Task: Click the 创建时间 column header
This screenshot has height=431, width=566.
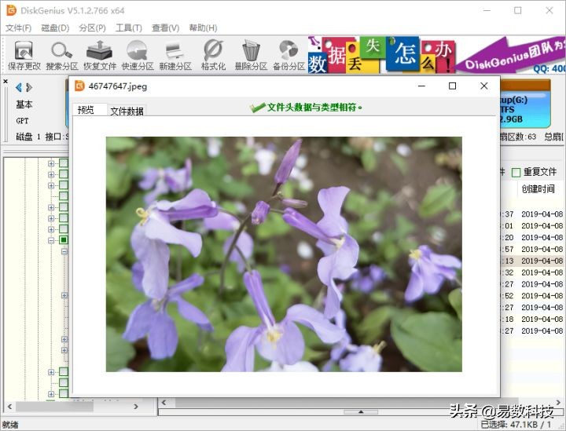Action: 538,189
